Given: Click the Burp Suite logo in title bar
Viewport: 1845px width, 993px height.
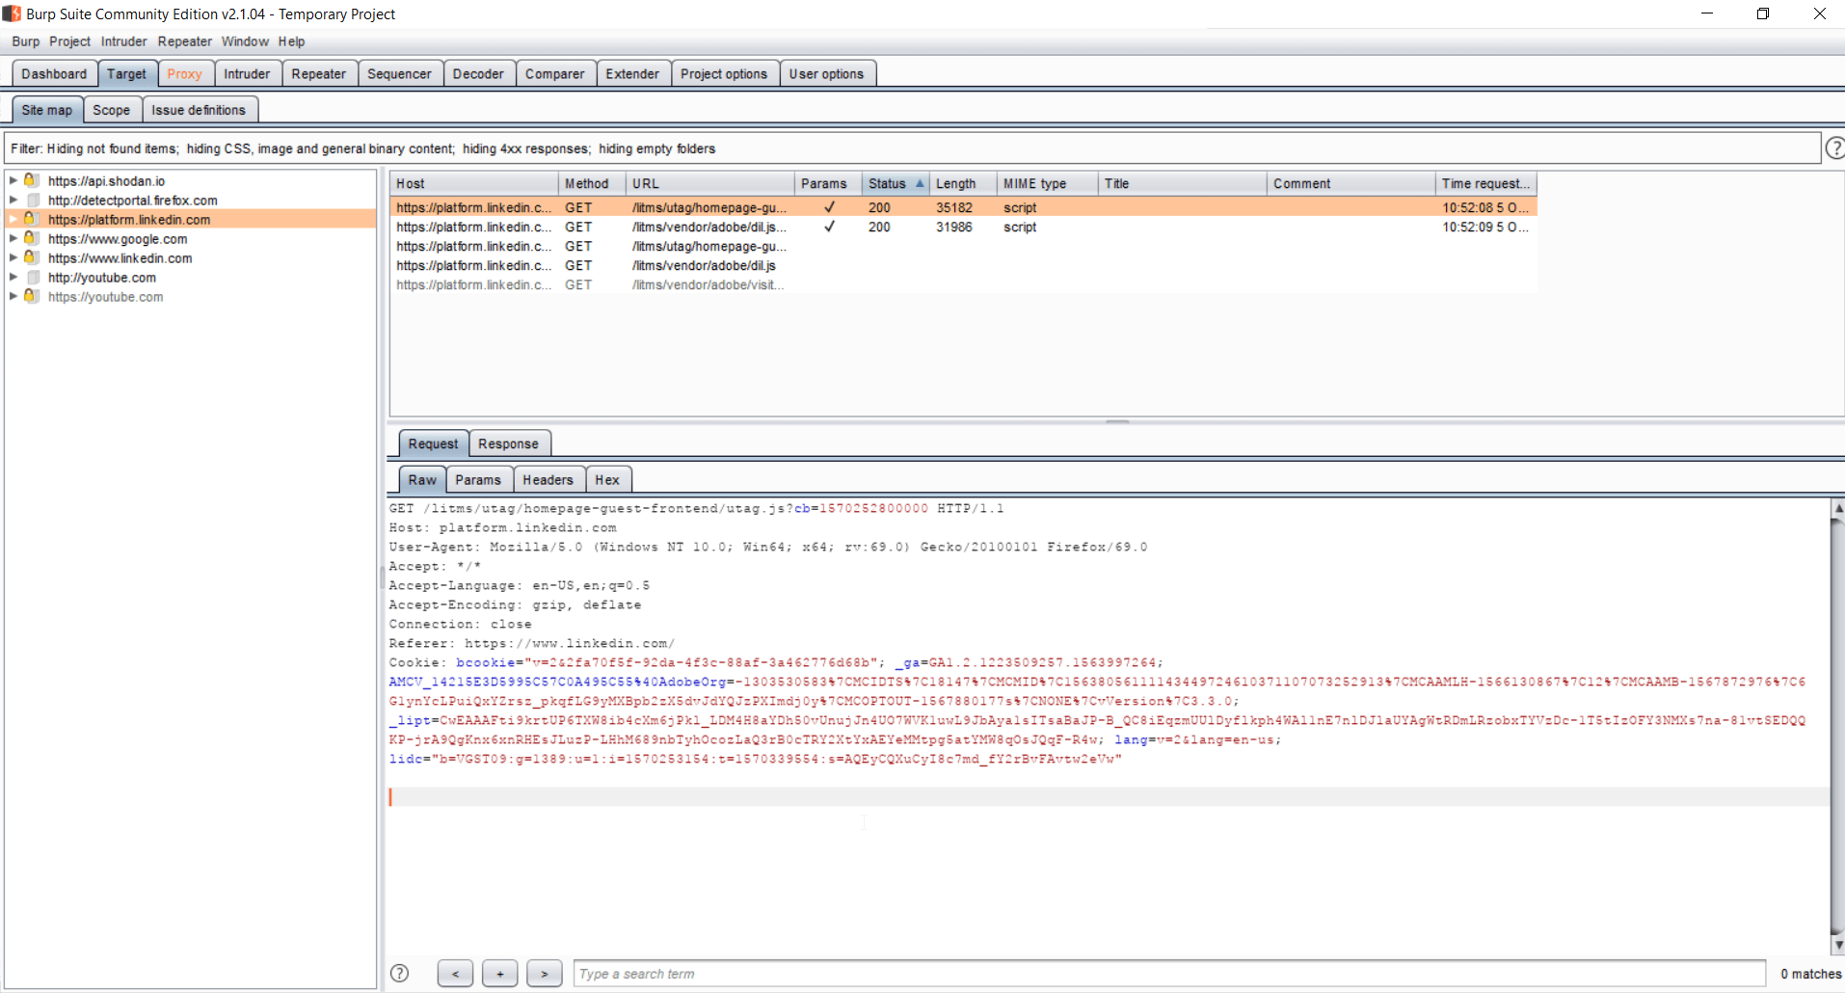Looking at the screenshot, I should point(12,13).
